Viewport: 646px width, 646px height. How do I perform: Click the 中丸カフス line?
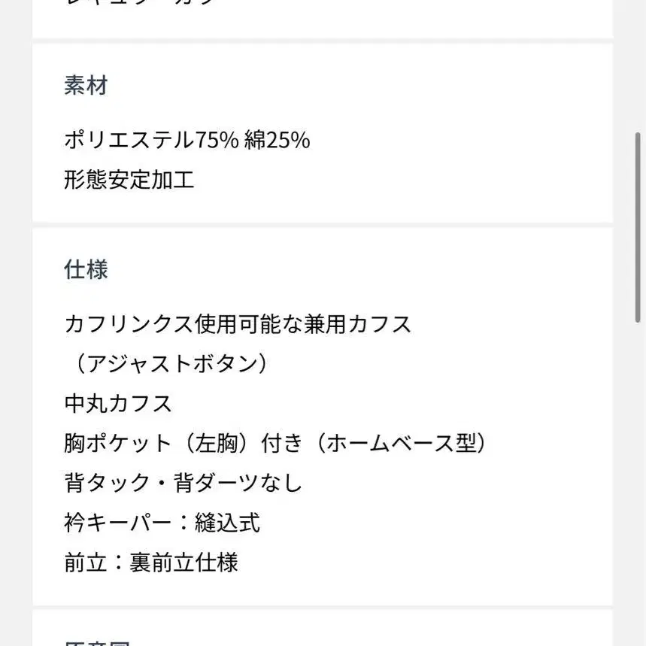coord(119,404)
